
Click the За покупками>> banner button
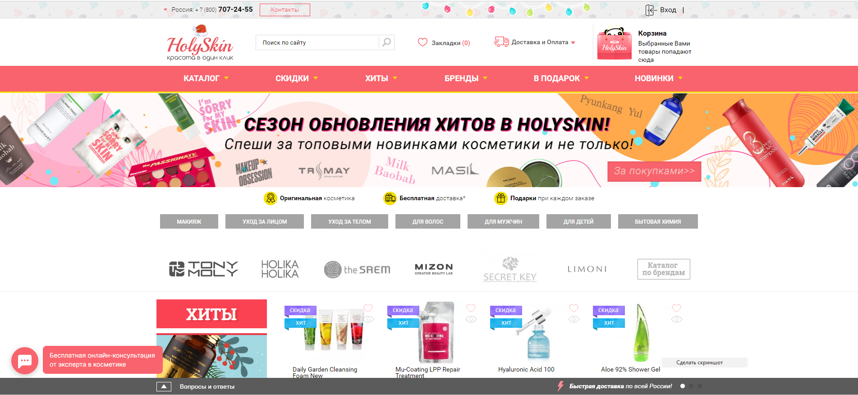(654, 171)
